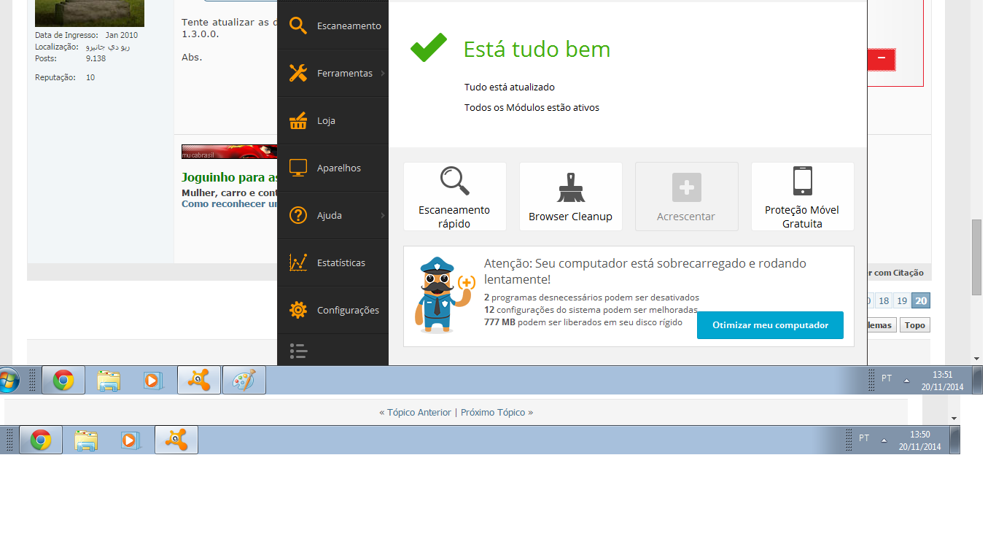
Task: Launch Browser Cleanup brush tile
Action: click(570, 196)
